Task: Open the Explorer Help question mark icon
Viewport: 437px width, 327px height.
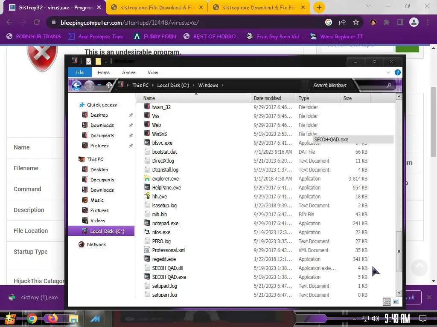Action: click(398, 72)
